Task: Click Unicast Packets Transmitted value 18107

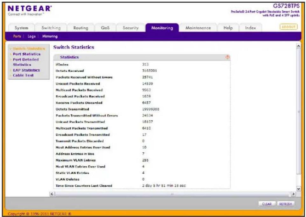Action: click(147, 122)
